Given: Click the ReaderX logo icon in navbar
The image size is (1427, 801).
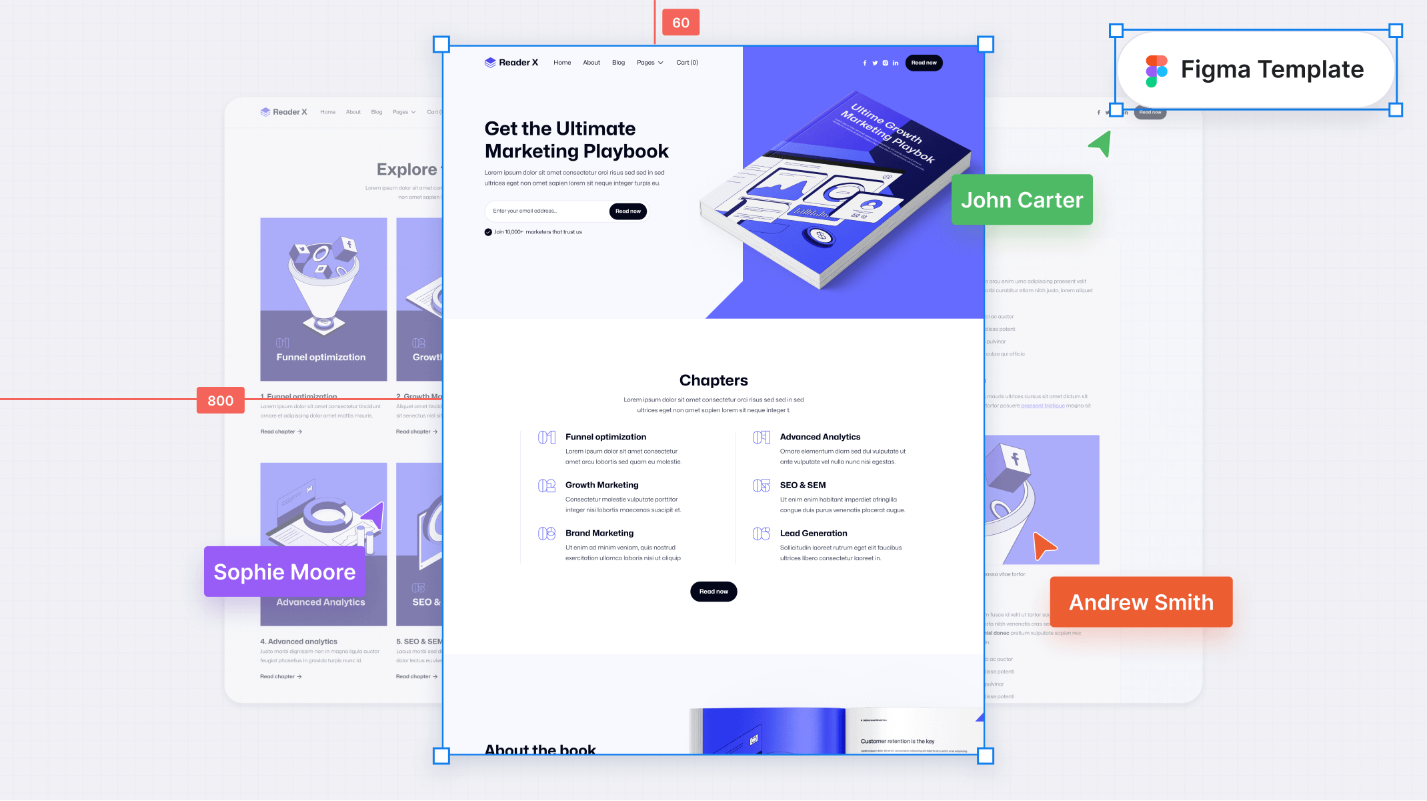Looking at the screenshot, I should coord(490,62).
